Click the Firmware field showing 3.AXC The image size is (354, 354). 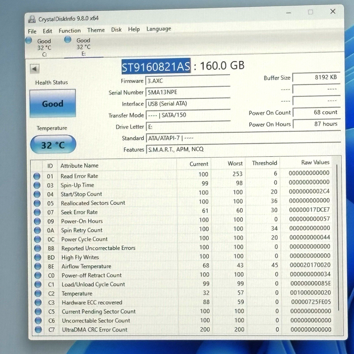(188, 81)
